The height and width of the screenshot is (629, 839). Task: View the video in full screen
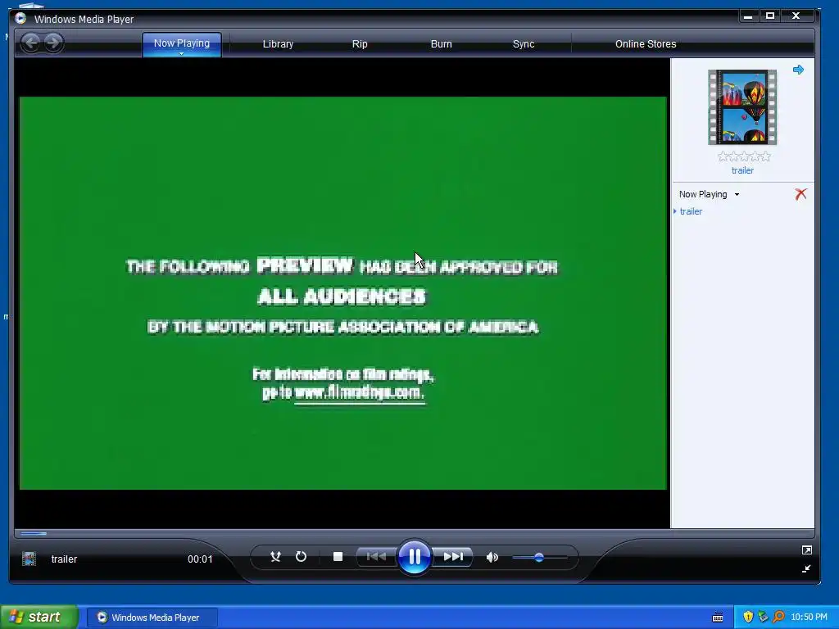[x=807, y=550]
